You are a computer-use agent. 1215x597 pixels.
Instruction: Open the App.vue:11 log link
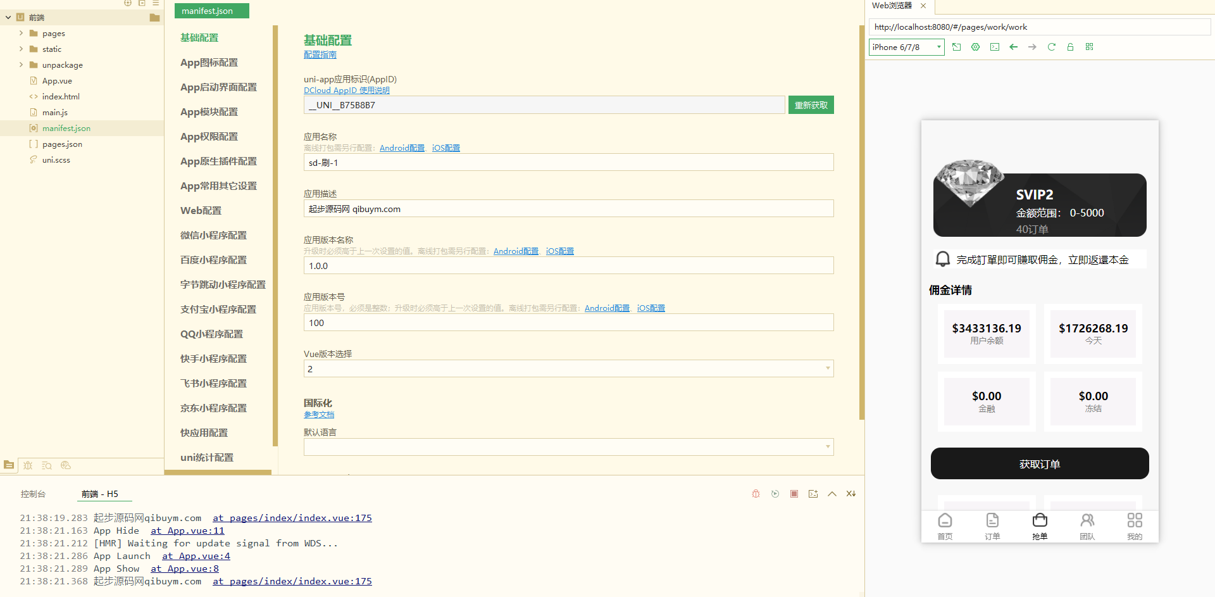(x=187, y=531)
